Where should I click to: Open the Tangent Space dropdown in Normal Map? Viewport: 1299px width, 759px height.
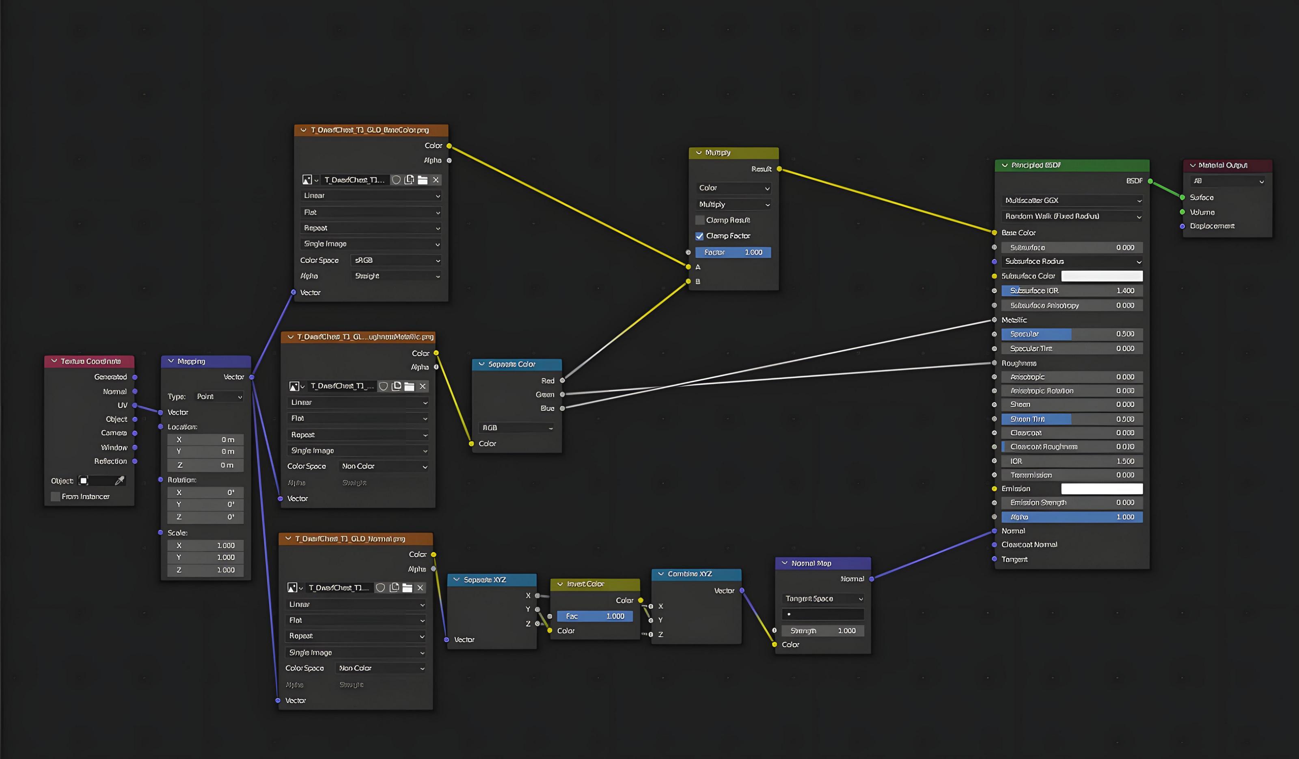pos(823,599)
